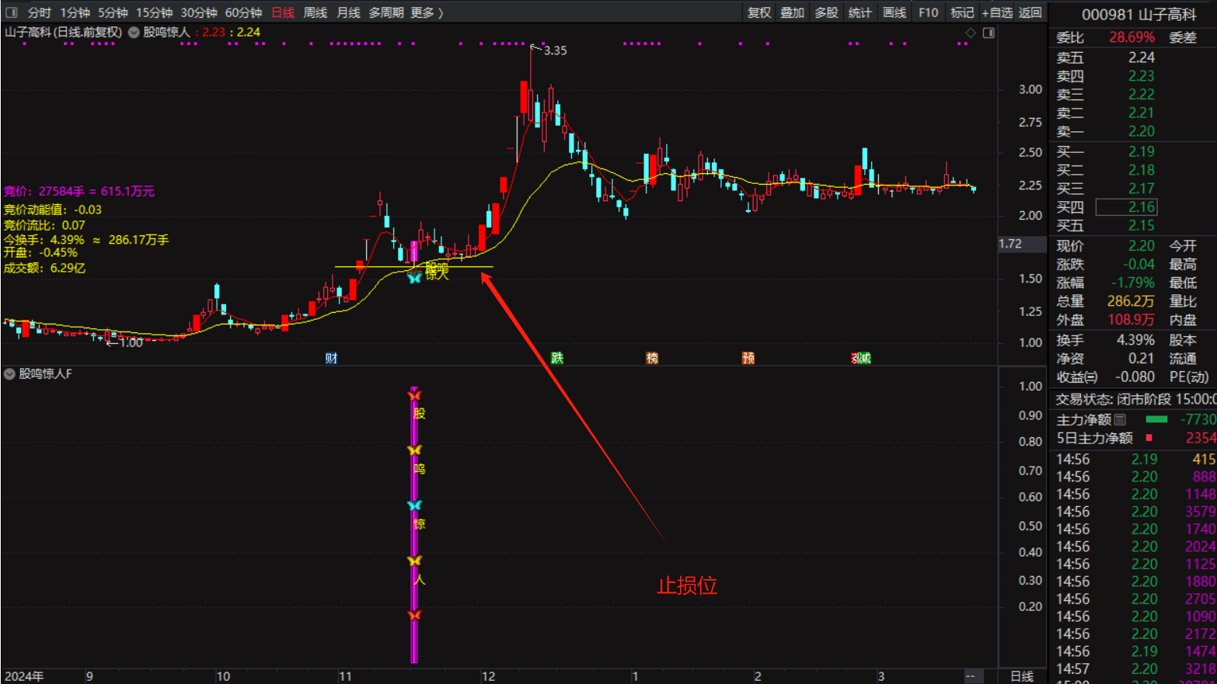Click the 财 event marker on chart

331,358
